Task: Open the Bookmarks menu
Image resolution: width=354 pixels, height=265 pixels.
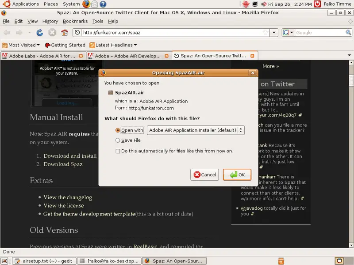Action: 75,21
